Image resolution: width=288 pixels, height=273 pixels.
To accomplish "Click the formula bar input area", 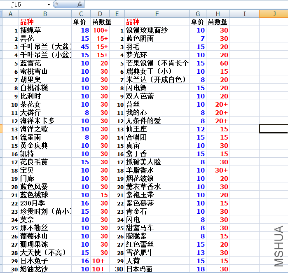I will pos(186,4).
